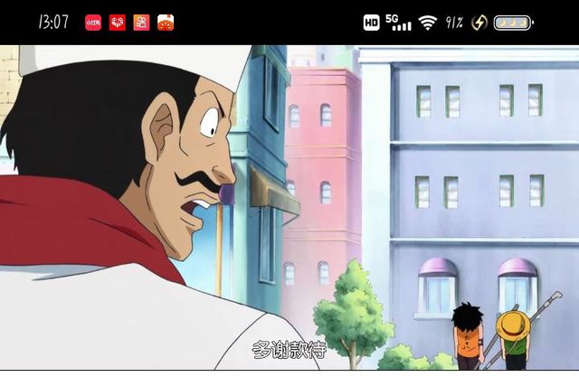The width and height of the screenshot is (579, 386).
Task: Tap the subtitle text 多谢款待
Action: [289, 351]
